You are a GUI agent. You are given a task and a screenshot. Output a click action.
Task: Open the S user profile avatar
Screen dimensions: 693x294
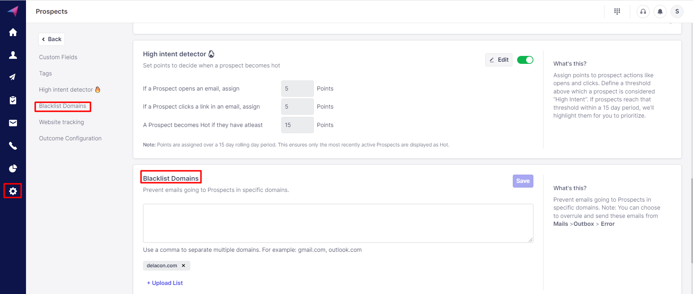(x=677, y=12)
